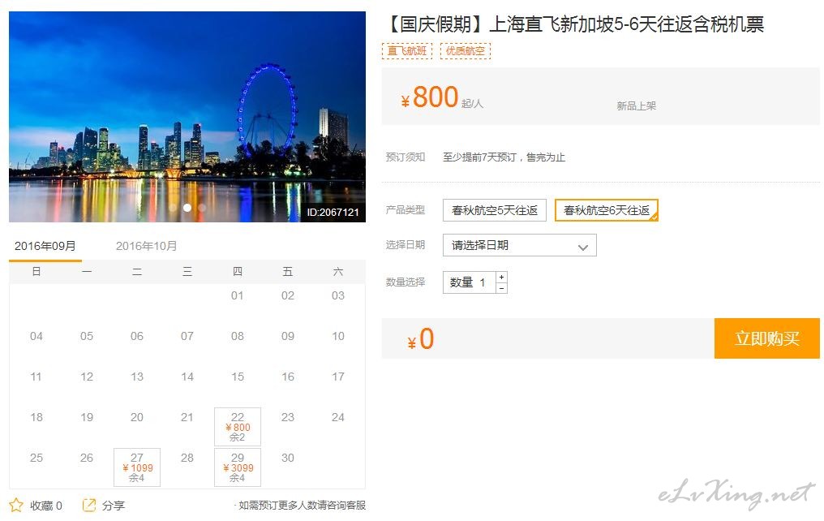
Task: Open the 请选择日期 date dropdown
Action: (x=520, y=246)
